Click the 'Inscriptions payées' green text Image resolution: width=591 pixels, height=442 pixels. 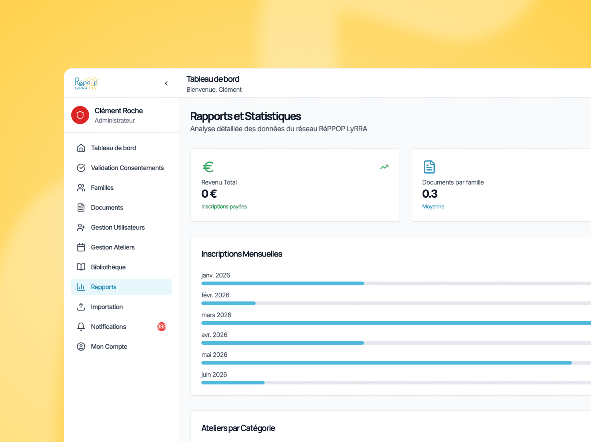point(224,207)
